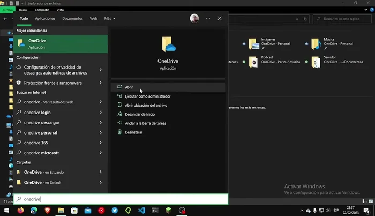Open the Imágenes folder in File Explorer

268,44
